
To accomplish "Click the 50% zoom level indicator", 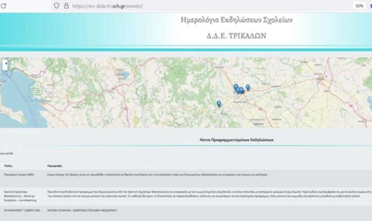I will pyautogui.click(x=359, y=6).
